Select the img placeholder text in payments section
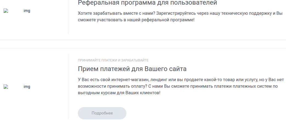 point(27,87)
